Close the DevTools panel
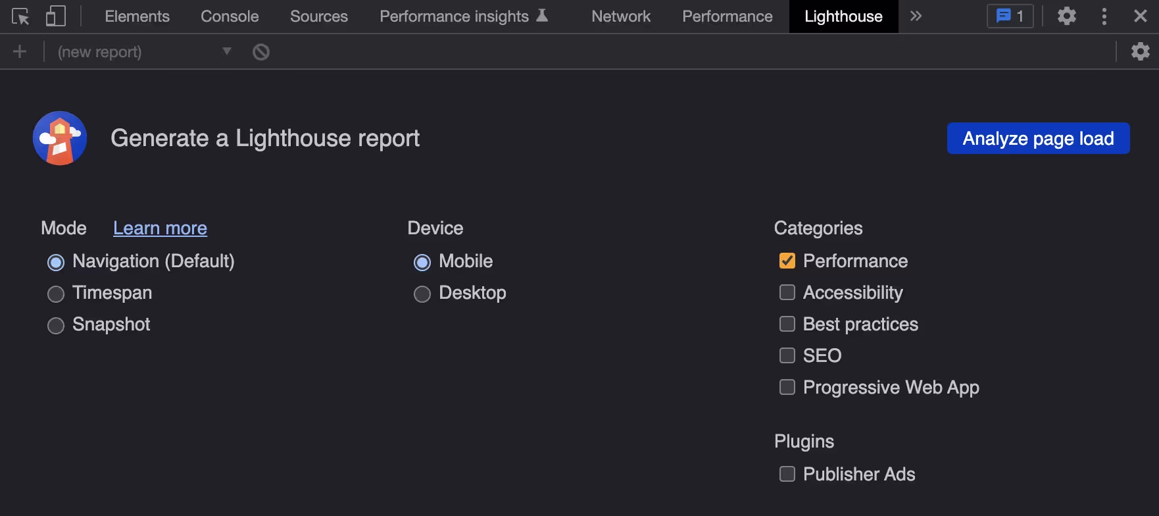Viewport: 1159px width, 516px height. coord(1141,16)
